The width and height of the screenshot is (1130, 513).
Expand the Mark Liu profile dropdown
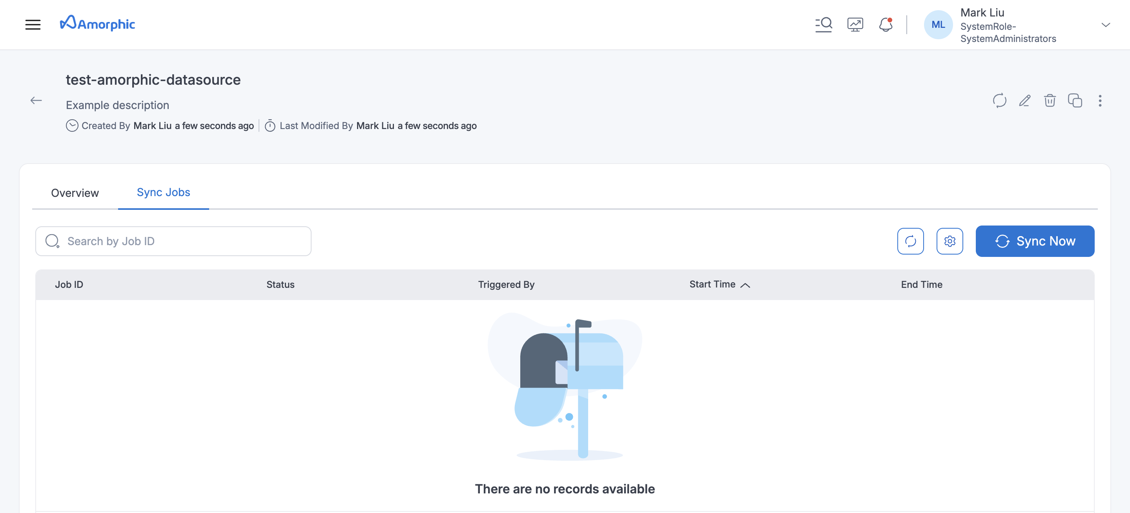pyautogui.click(x=1106, y=25)
